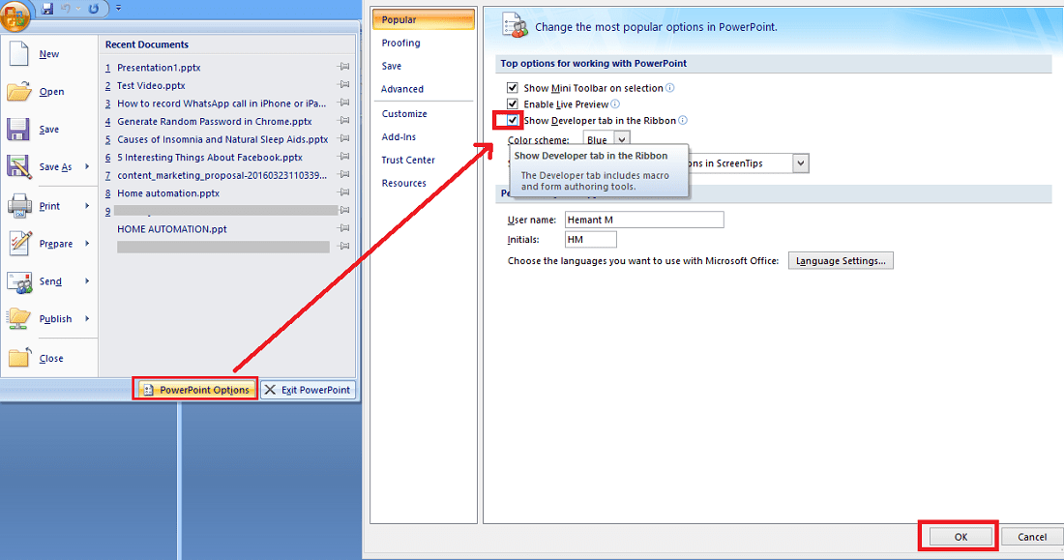Viewport: 1064px width, 560px height.
Task: Click the New document icon
Action: coord(19,53)
